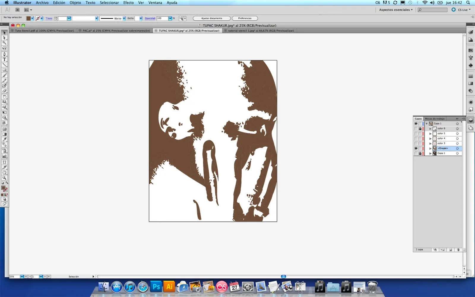Show the color 5 sublayer via visibility box
The height and width of the screenshot is (297, 475).
pos(416,134)
